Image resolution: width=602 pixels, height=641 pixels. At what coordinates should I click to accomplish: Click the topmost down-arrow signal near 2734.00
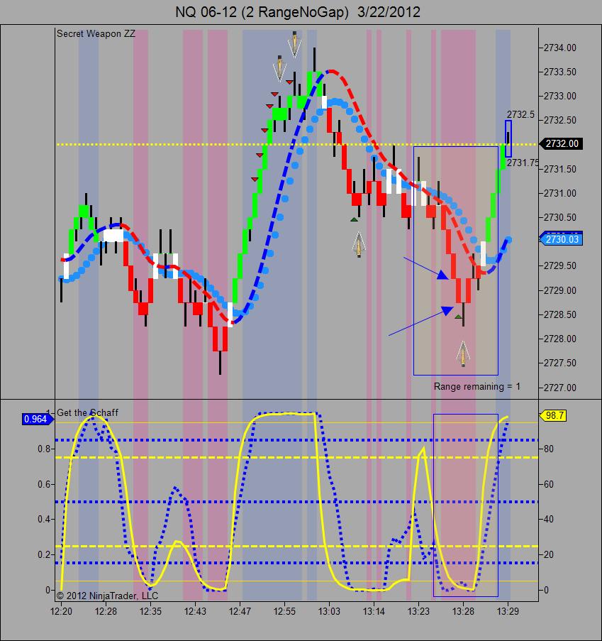(294, 44)
